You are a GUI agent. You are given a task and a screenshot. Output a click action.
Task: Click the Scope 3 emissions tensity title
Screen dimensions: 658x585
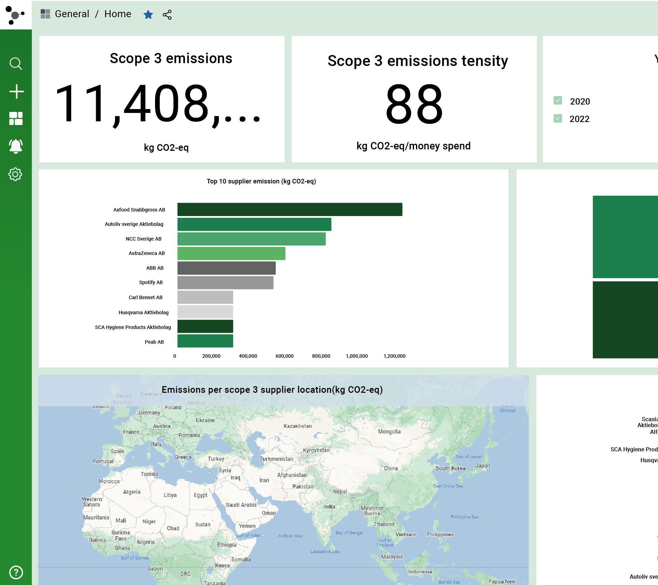click(x=418, y=61)
